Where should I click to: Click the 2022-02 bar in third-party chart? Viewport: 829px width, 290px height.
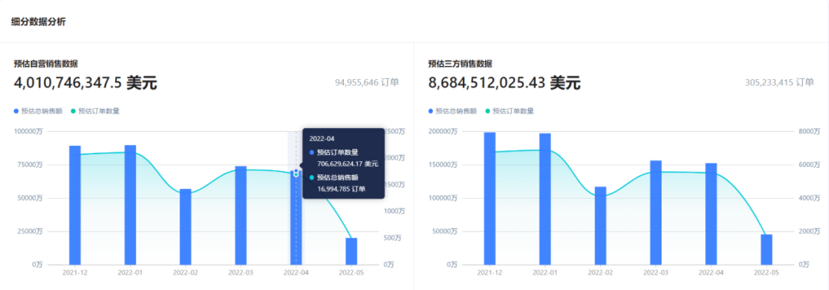[600, 226]
